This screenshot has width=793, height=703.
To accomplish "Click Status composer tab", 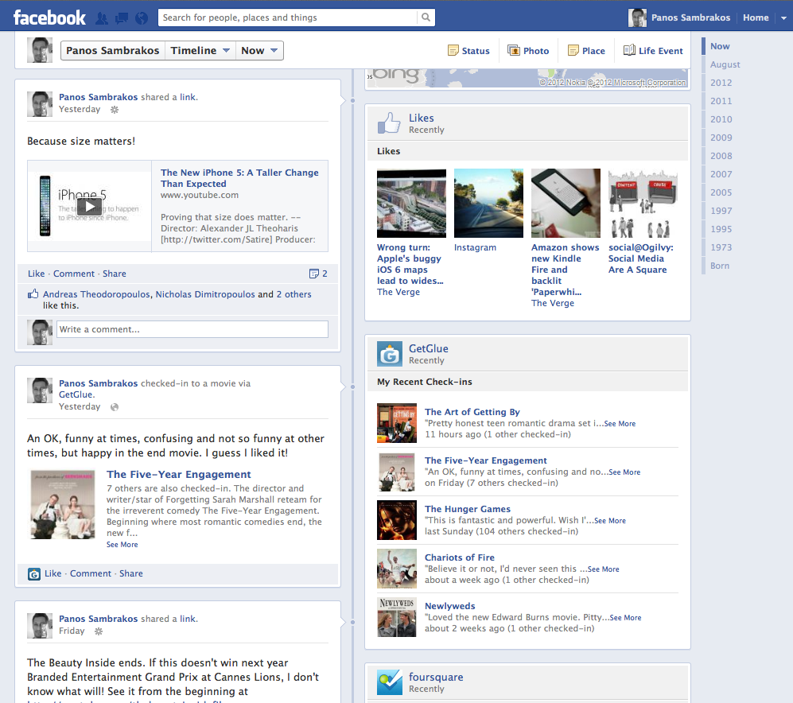I will (468, 51).
